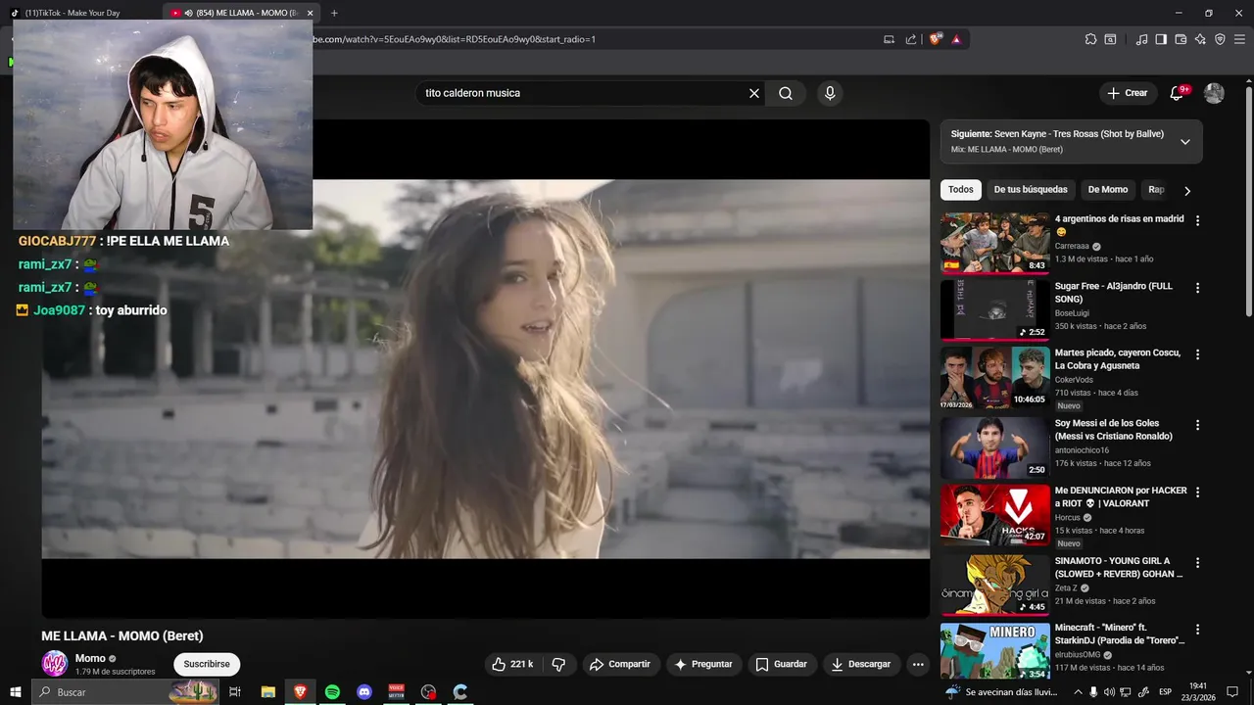
Task: Click the Descargar button
Action: pyautogui.click(x=861, y=664)
